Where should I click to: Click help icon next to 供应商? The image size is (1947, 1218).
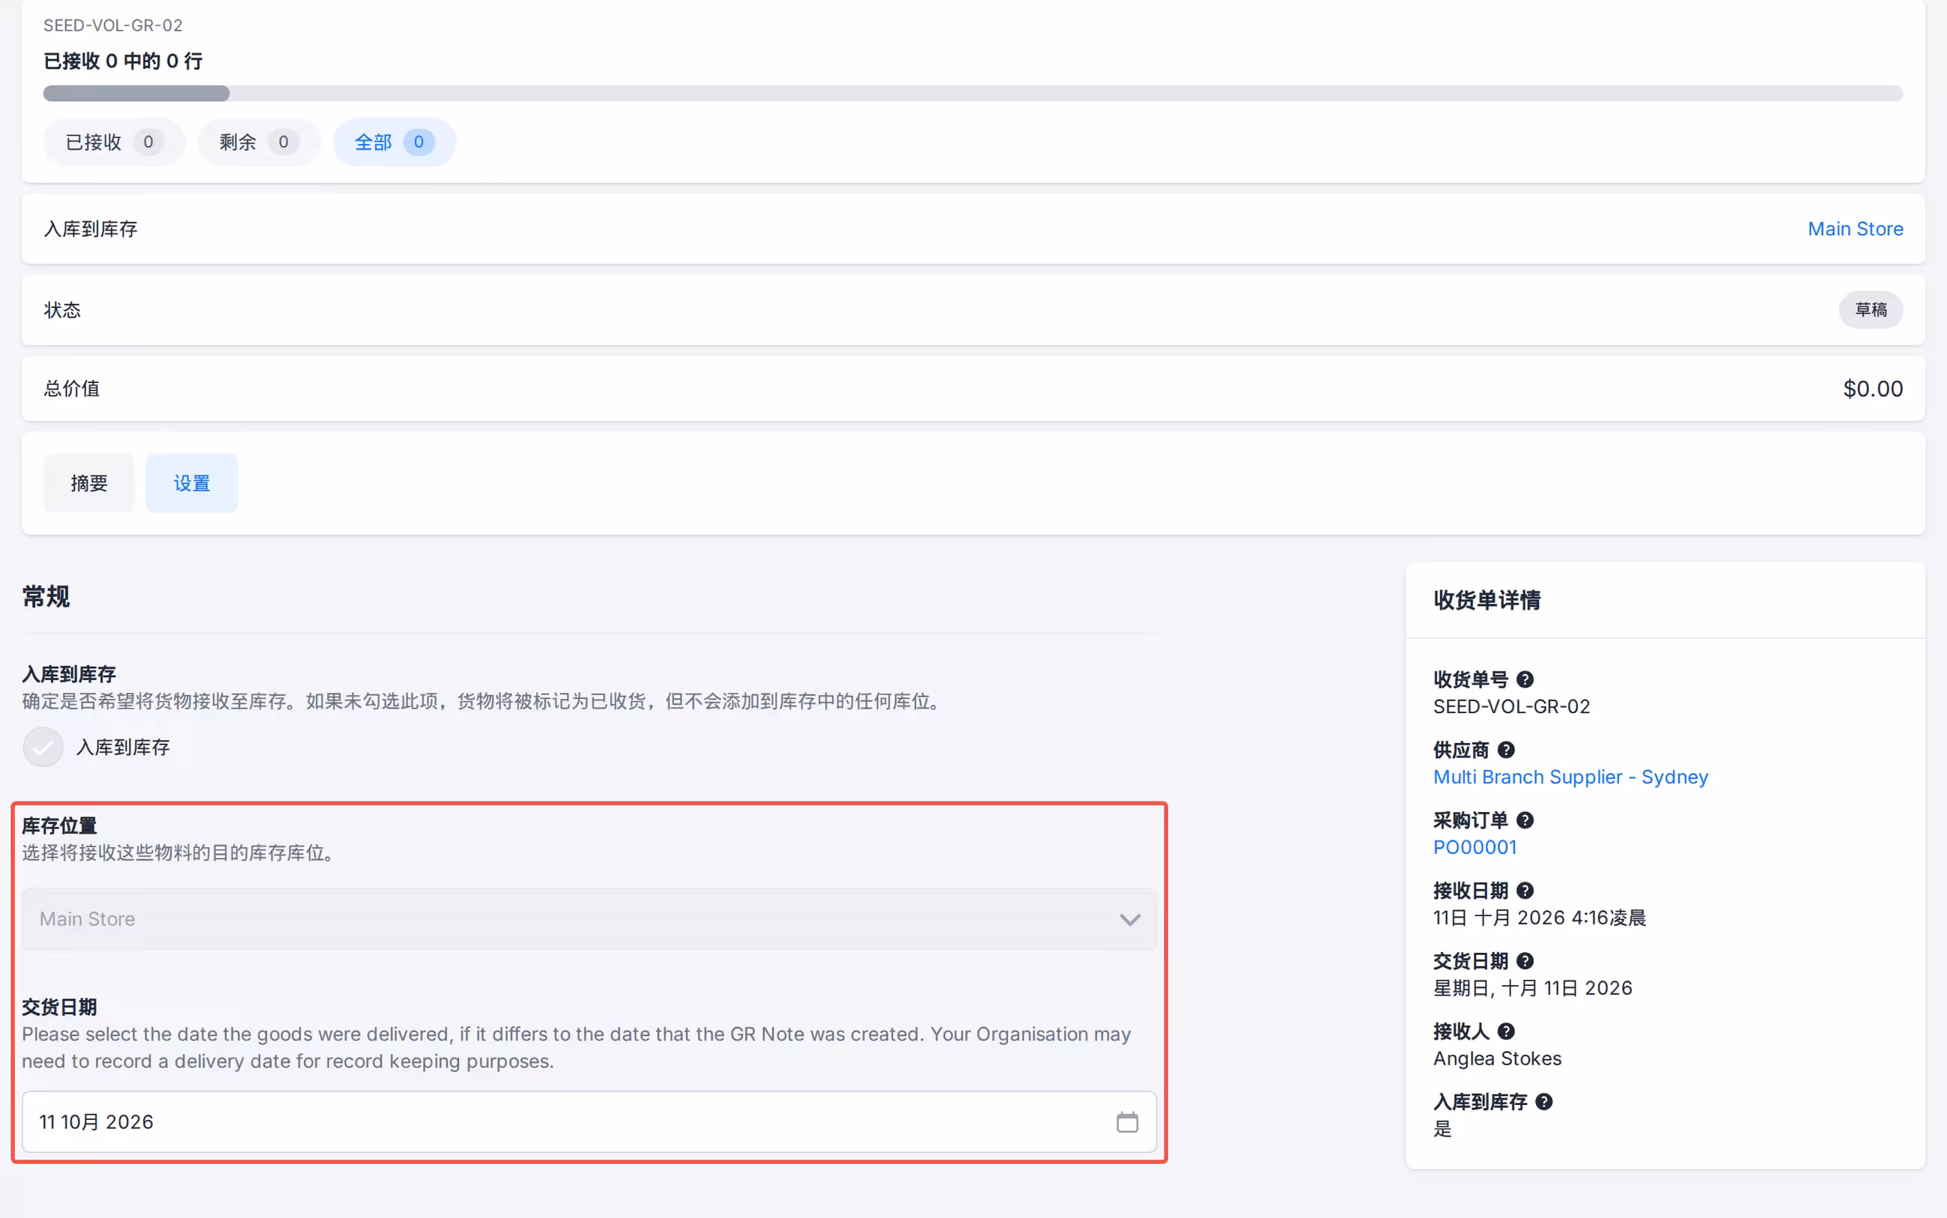pyautogui.click(x=1506, y=750)
